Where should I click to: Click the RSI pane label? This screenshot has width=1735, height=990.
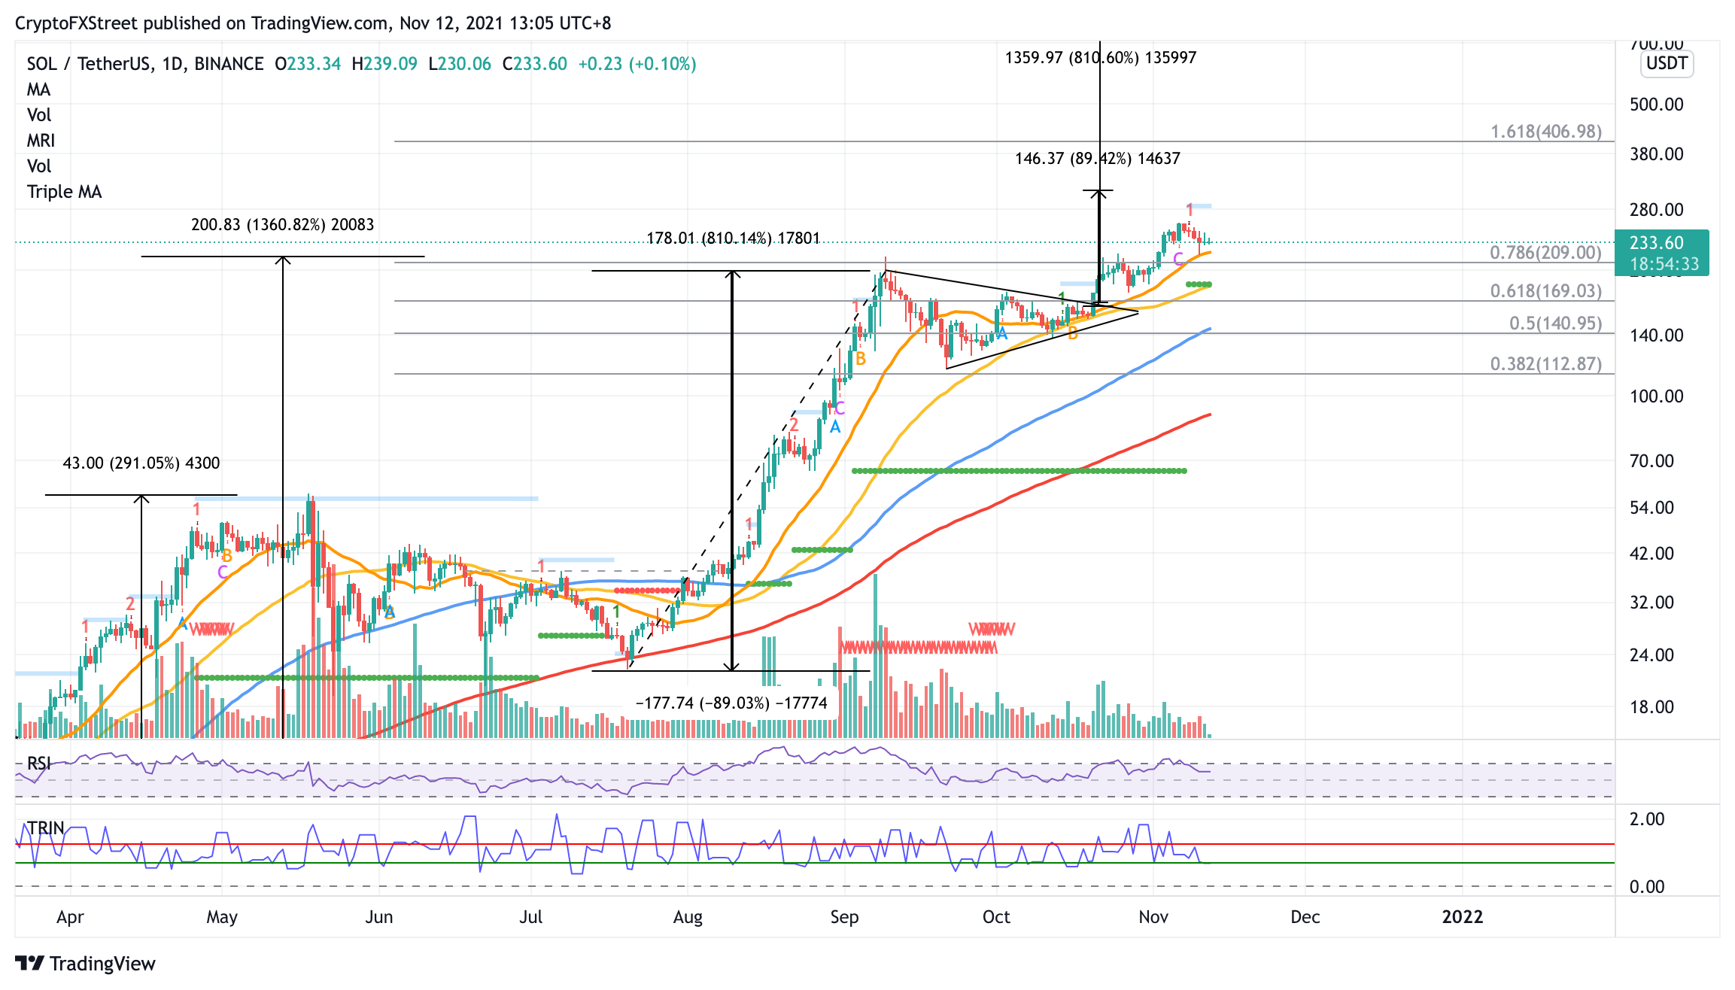[39, 764]
